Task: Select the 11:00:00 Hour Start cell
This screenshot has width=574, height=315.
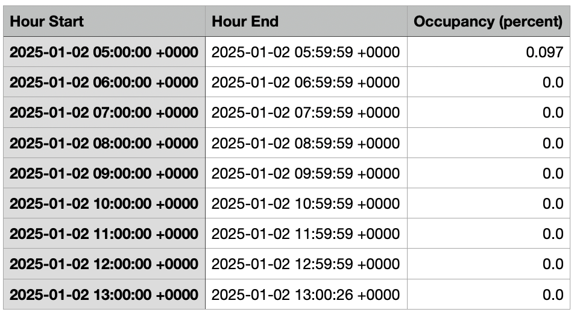Action: pyautogui.click(x=104, y=234)
